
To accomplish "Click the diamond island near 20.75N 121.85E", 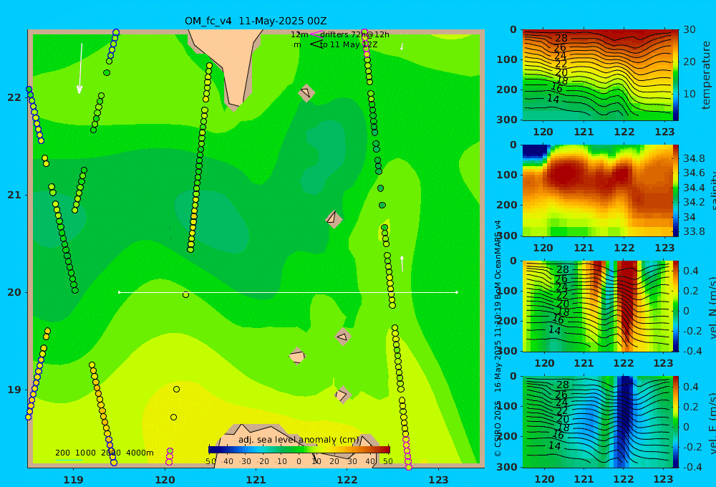I will (334, 219).
